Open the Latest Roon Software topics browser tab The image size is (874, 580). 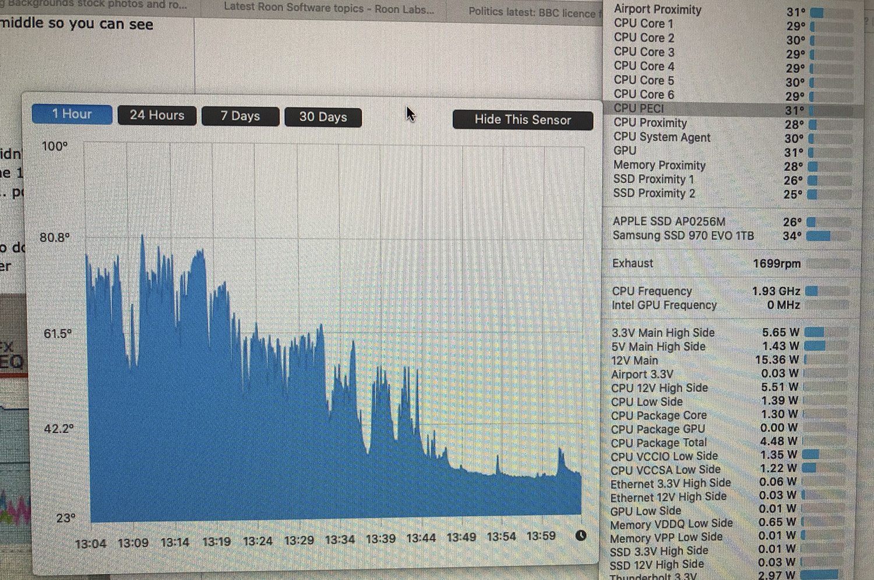click(x=329, y=8)
